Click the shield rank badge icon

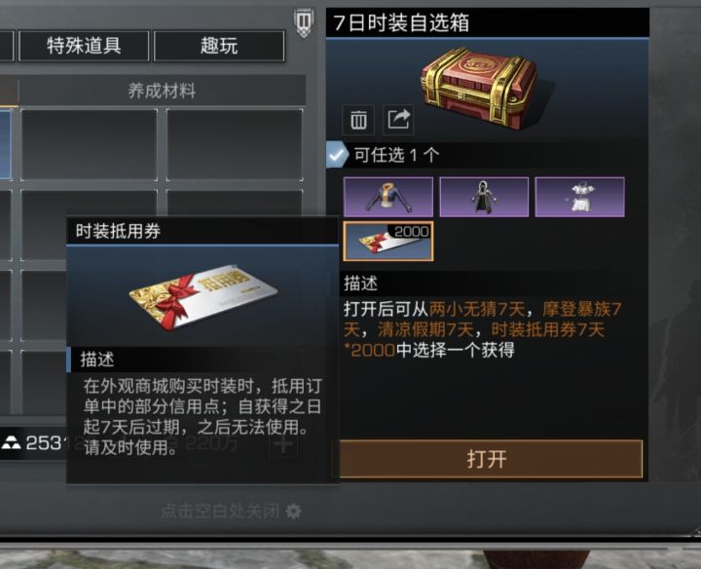click(304, 22)
